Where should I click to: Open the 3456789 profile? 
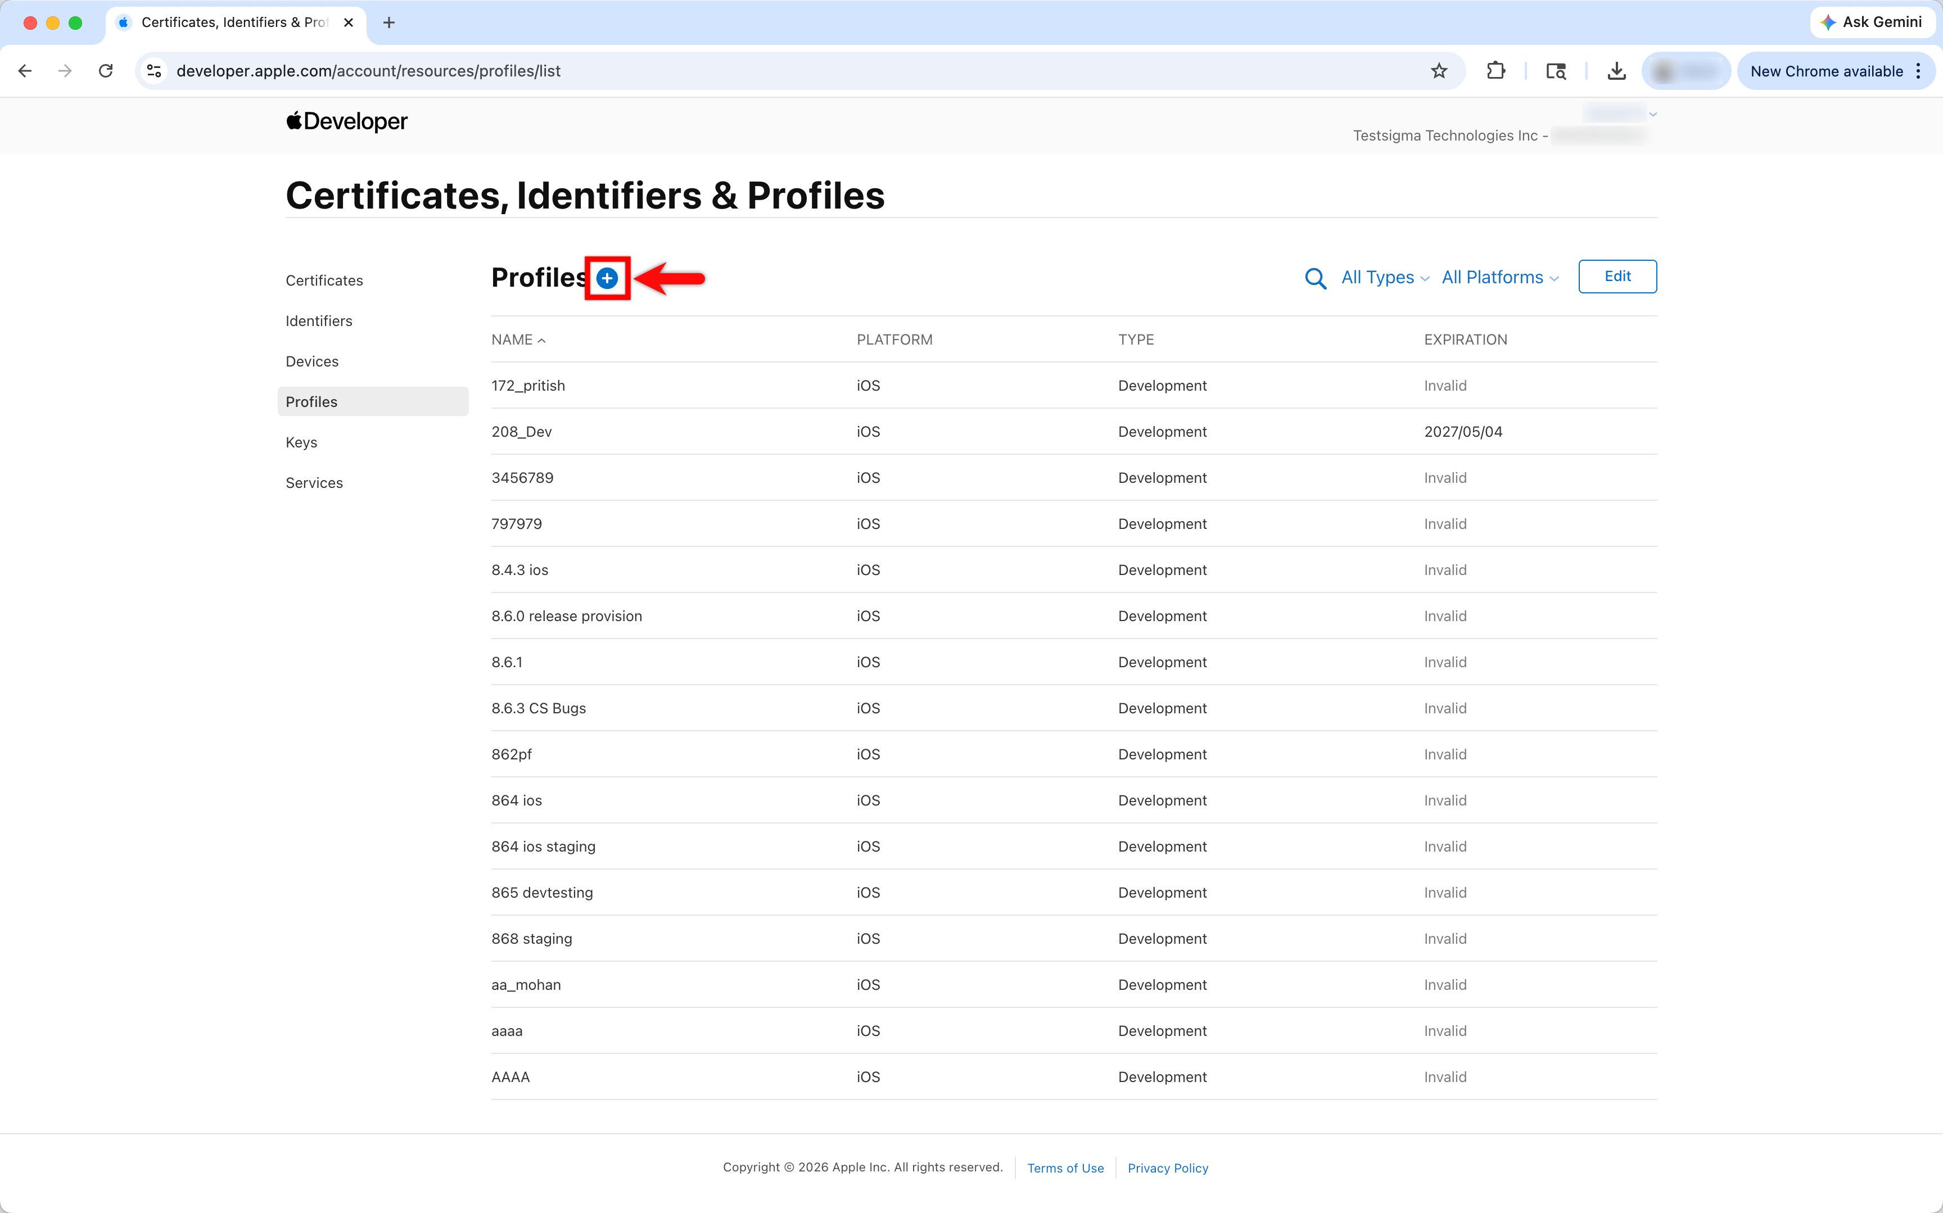1074,478
